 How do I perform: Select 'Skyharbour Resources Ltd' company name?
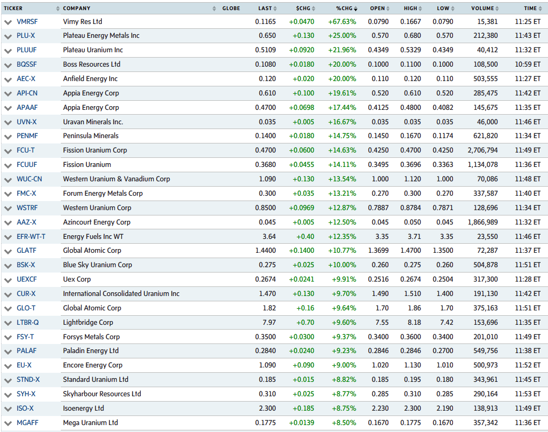click(x=102, y=394)
